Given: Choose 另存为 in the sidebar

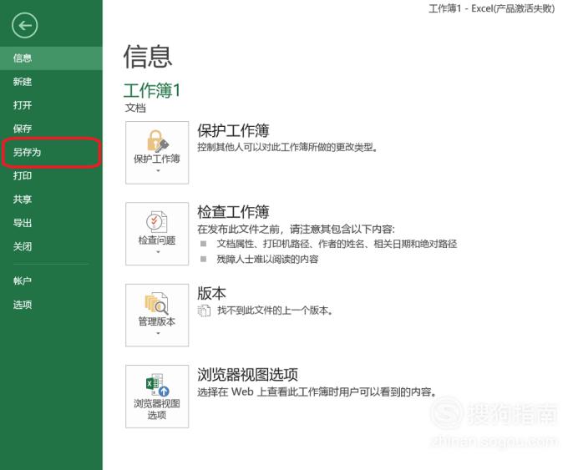Looking at the screenshot, I should [51, 152].
